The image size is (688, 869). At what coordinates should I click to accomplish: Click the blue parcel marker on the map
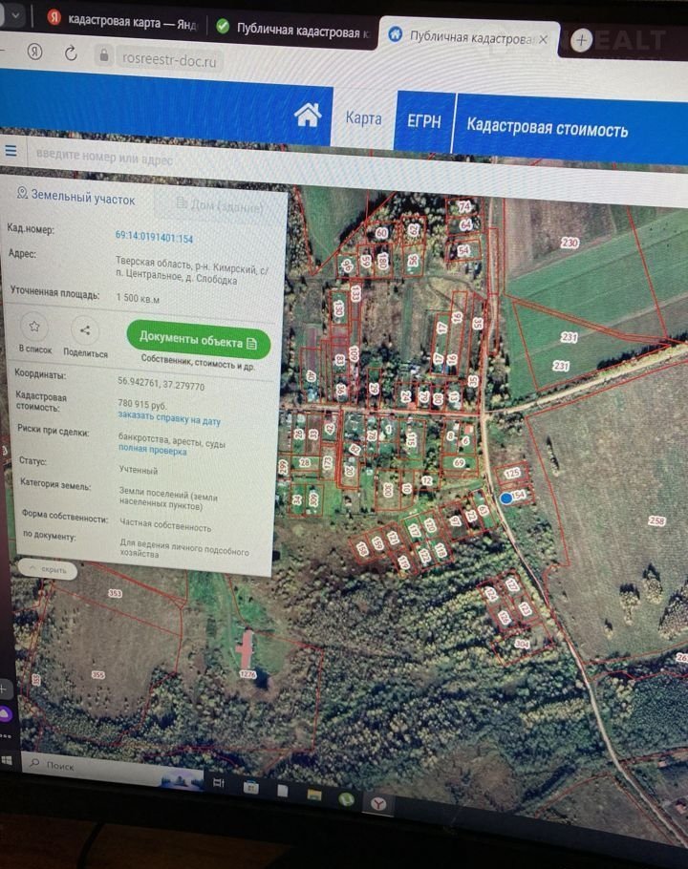[x=505, y=498]
